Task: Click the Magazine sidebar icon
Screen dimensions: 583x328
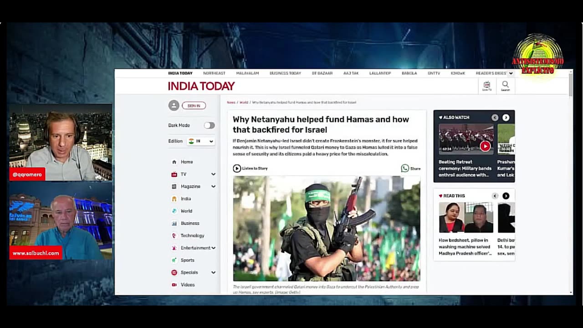Action: point(174,186)
